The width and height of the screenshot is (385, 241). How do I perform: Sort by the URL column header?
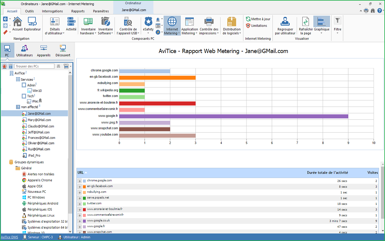[81, 173]
